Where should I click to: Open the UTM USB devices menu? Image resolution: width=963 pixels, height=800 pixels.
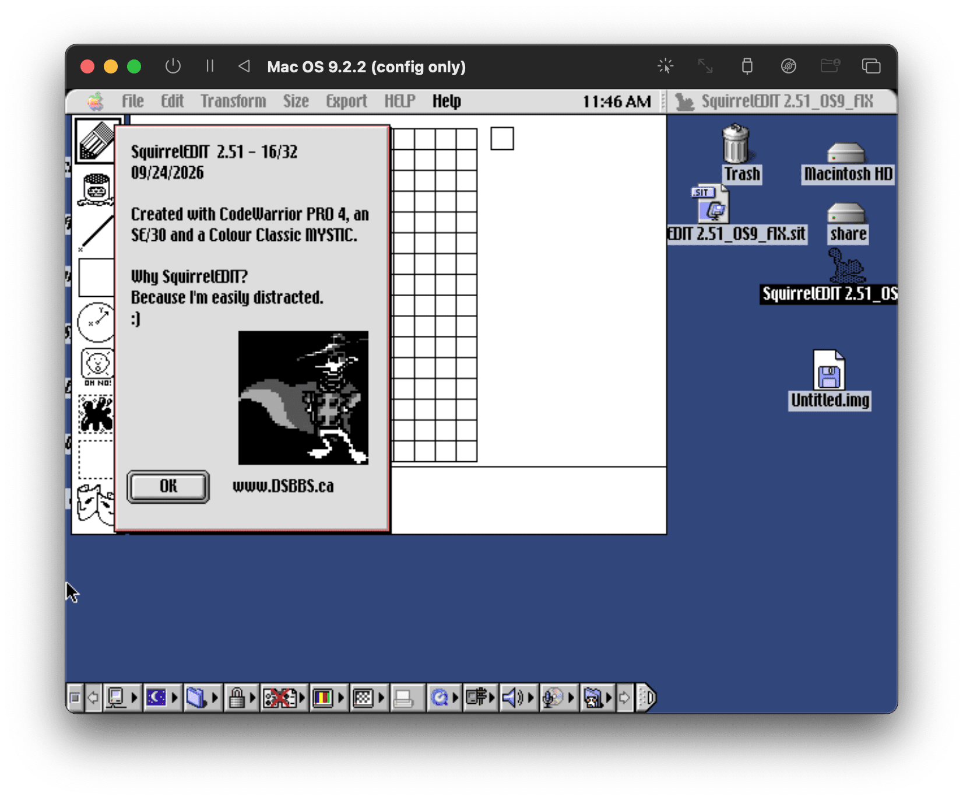pos(747,66)
